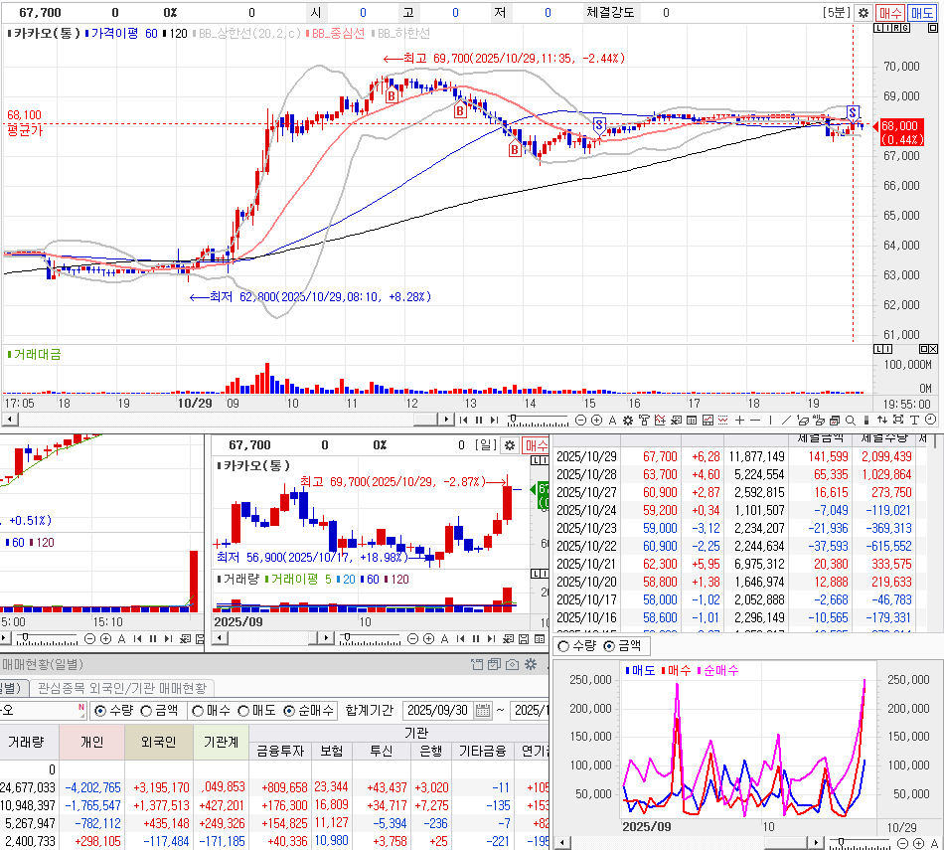Screen dimensions: 944x850
Task: Click the single eraser tool icon
Action: coord(803,420)
